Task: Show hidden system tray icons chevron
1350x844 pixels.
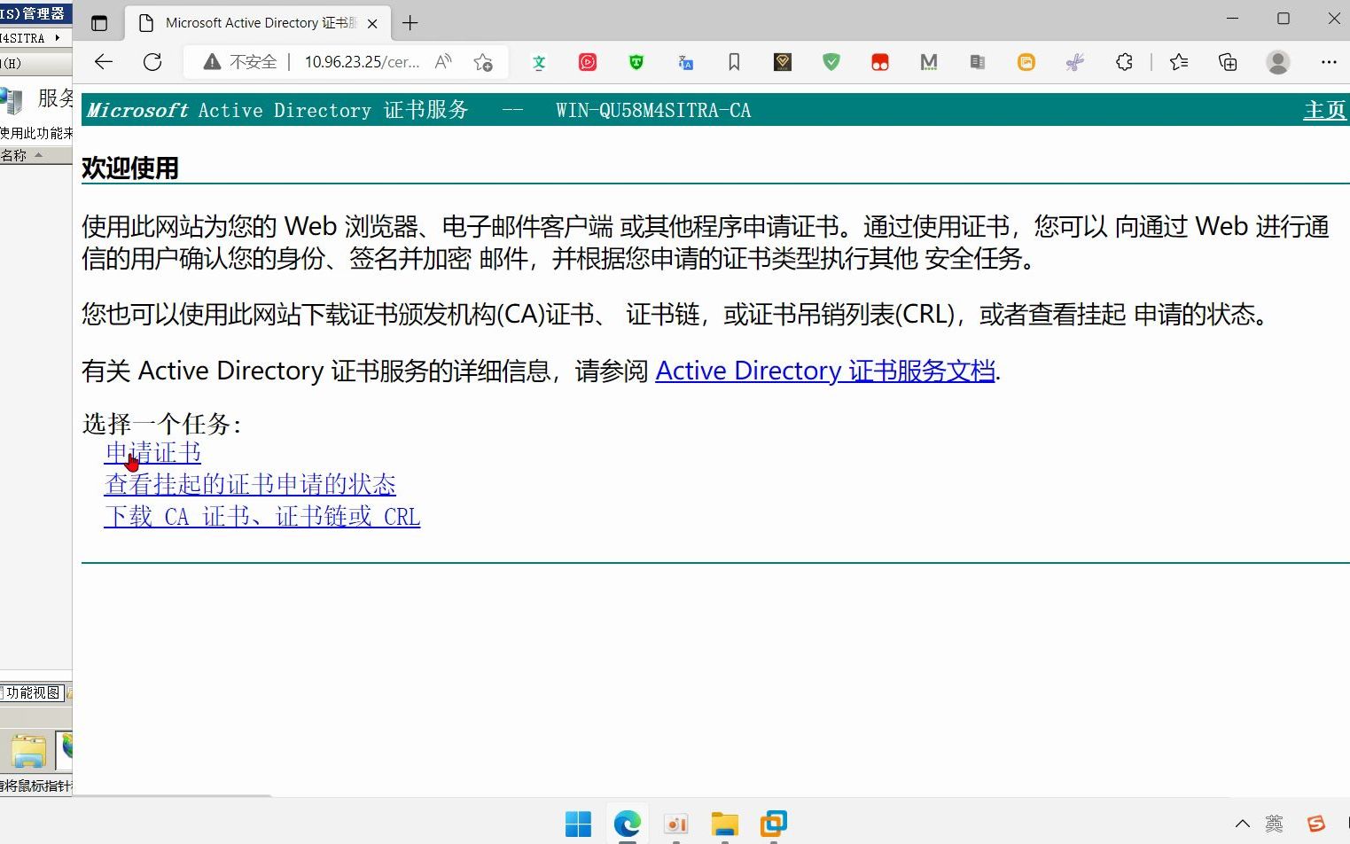Action: tap(1243, 824)
